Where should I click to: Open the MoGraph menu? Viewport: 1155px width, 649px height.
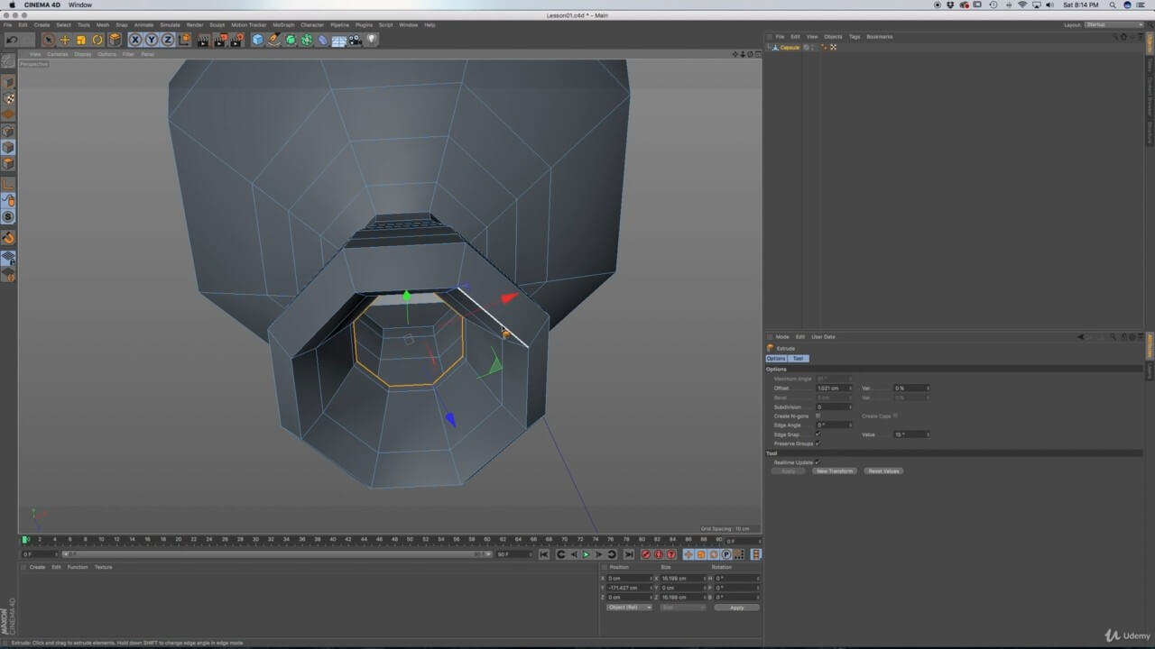pos(283,24)
